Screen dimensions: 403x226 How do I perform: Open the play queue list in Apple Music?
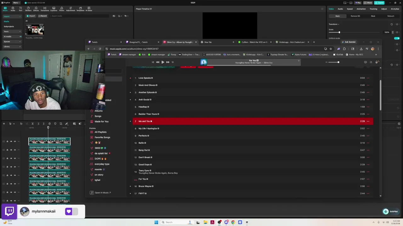(371, 62)
